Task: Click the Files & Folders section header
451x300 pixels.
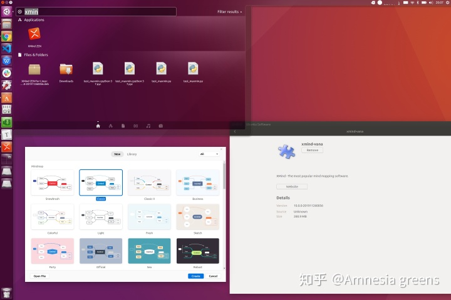Action: coord(36,55)
